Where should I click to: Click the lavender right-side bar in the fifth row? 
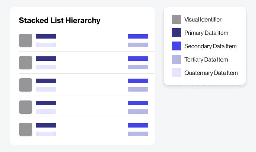(138, 134)
